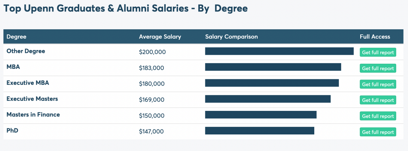This screenshot has height=151, width=408.
Task: Click the PhD degree label
Action: coord(12,130)
